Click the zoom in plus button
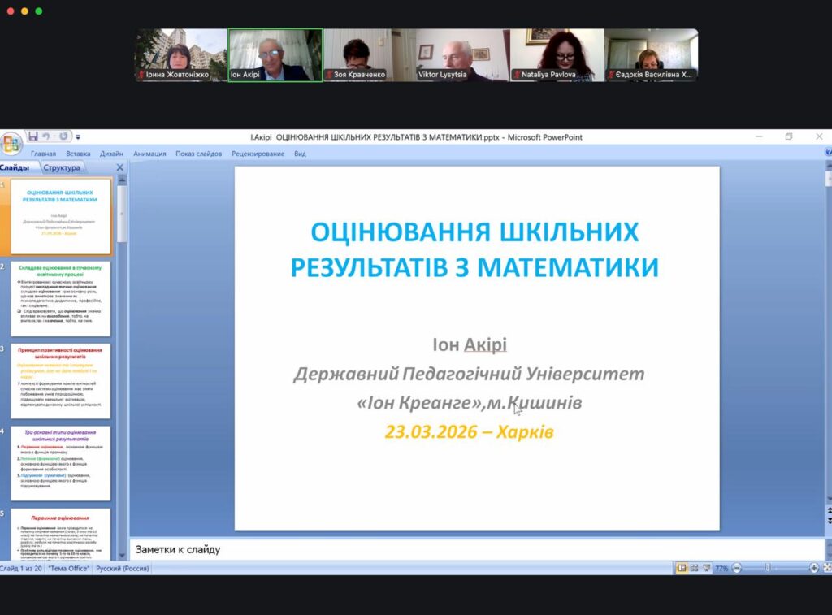 pos(814,569)
